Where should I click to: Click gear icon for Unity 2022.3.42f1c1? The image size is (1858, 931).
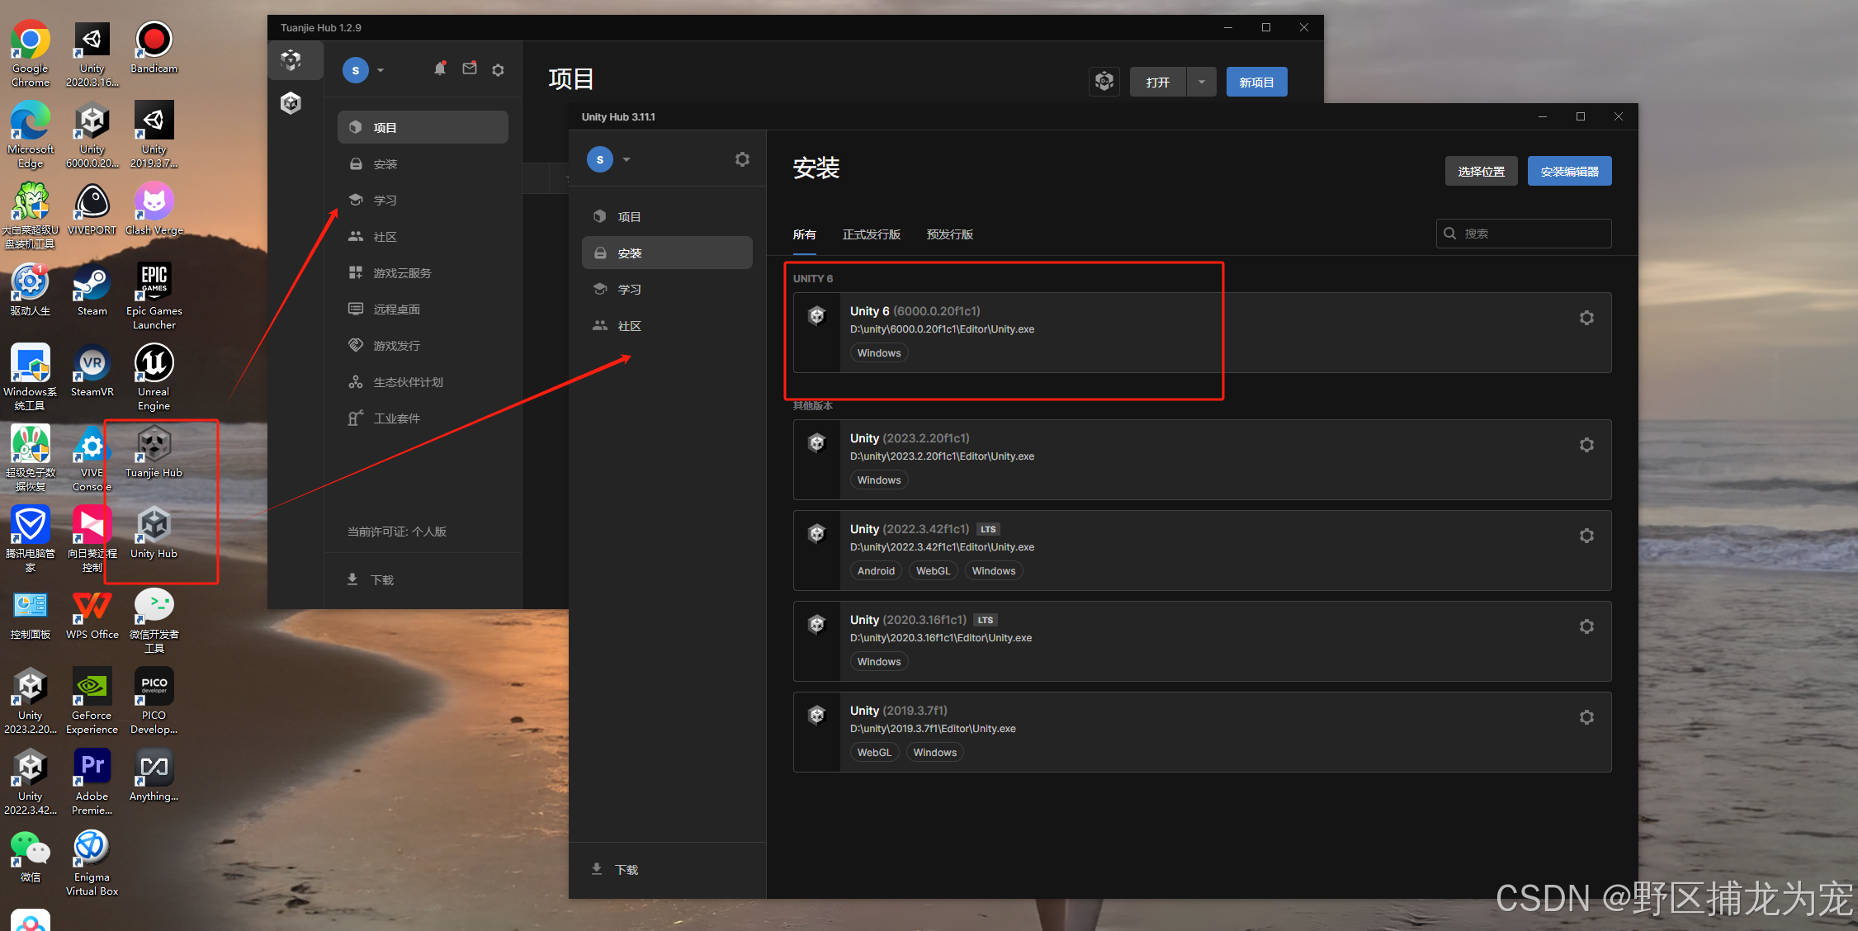(x=1586, y=536)
